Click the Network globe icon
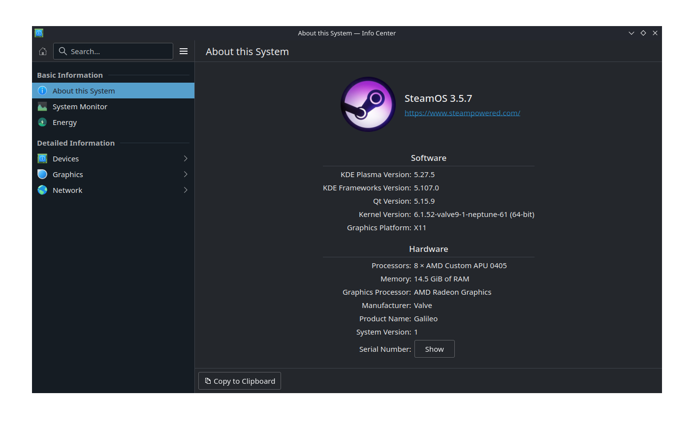 pos(42,190)
